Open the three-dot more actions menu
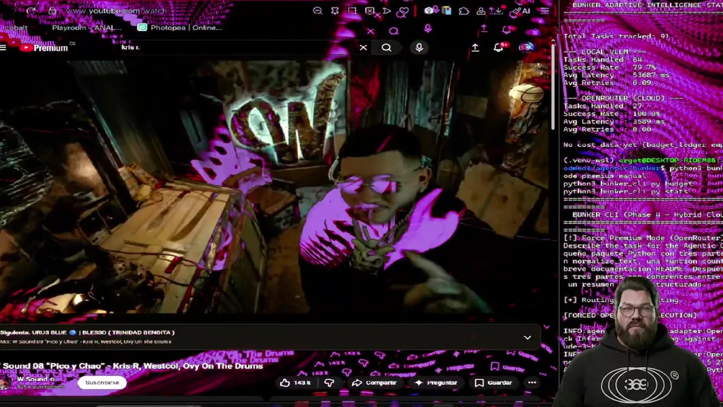 [532, 383]
